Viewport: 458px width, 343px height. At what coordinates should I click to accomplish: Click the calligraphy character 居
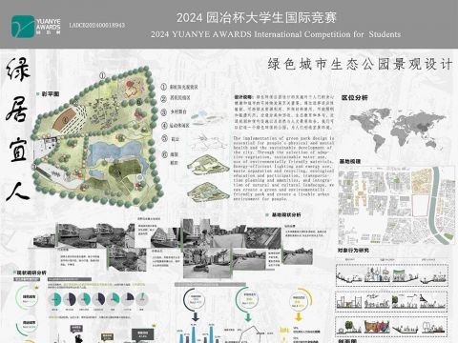(x=16, y=109)
